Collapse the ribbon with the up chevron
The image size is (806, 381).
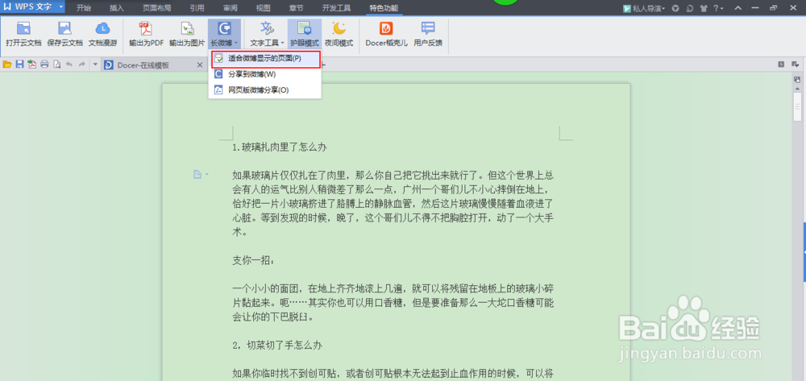click(738, 8)
